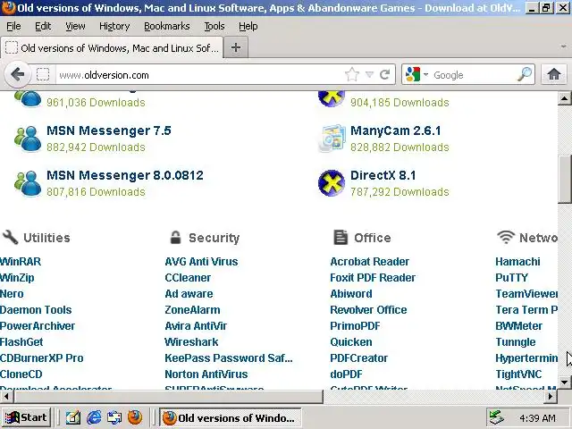Click the horizontal scrollbar right arrow
The width and height of the screenshot is (572, 429).
point(551,396)
